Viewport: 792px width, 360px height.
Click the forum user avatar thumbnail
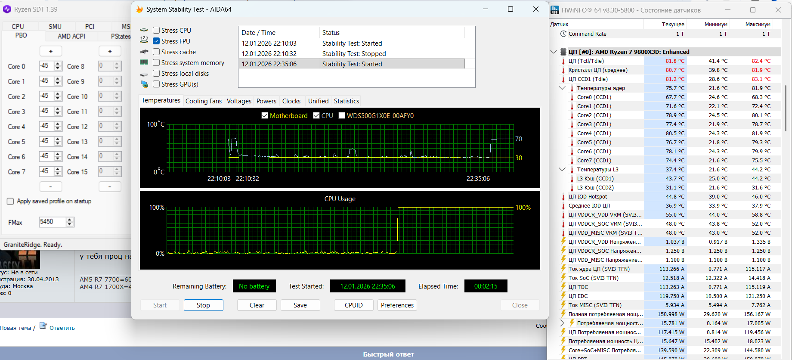20,259
